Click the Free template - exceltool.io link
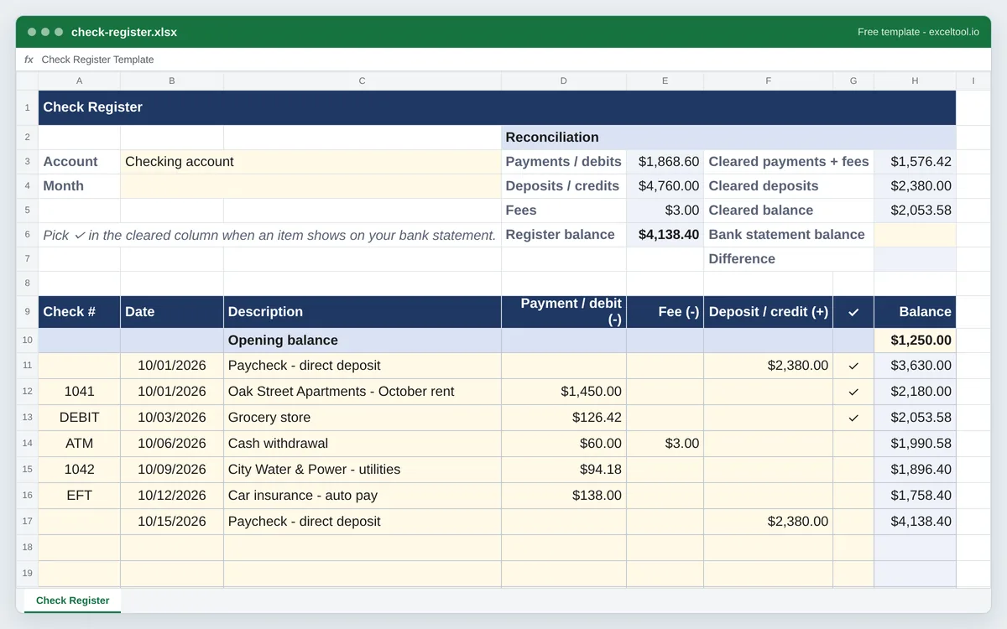 918,32
